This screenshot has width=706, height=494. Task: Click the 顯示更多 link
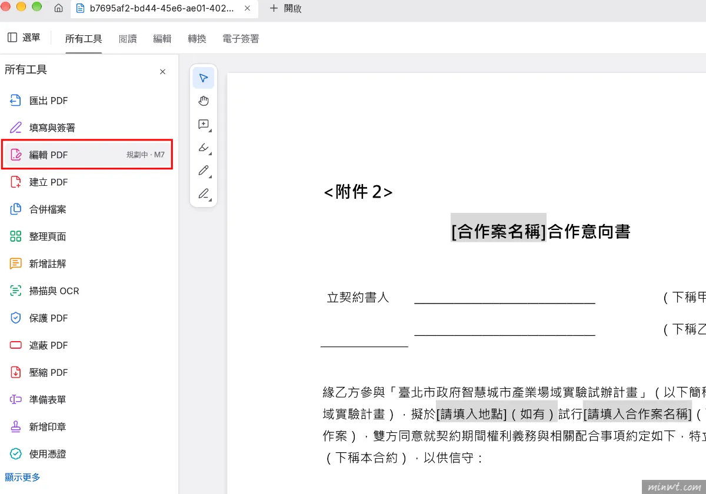[23, 477]
